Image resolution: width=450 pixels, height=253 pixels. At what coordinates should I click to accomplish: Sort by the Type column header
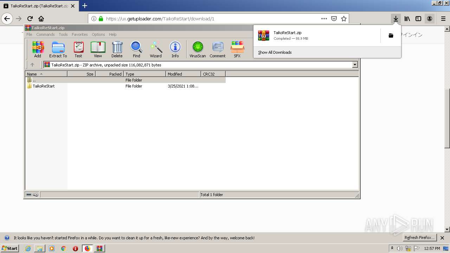(144, 74)
